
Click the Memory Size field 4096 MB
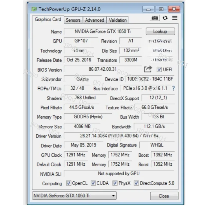click(x=82, y=126)
